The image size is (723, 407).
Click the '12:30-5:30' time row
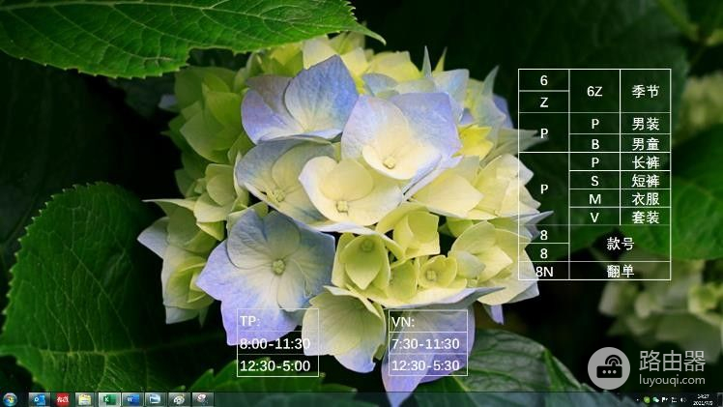click(x=428, y=365)
